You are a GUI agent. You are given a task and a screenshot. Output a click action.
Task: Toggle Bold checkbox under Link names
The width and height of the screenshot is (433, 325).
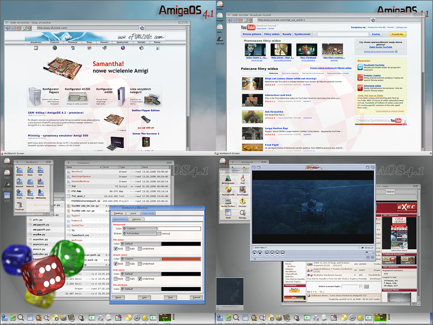(116, 279)
